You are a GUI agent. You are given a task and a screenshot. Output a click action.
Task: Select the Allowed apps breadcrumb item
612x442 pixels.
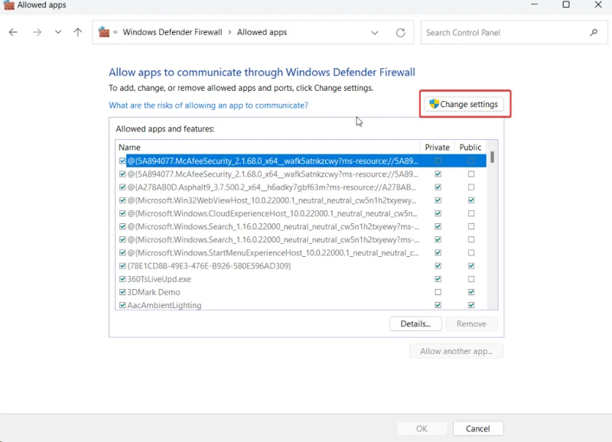click(263, 32)
